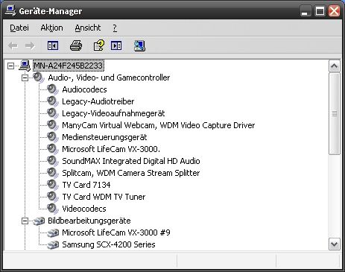Select the TV Card 7134 entry
Image resolution: width=345 pixels, height=272 pixels.
pyautogui.click(x=86, y=185)
